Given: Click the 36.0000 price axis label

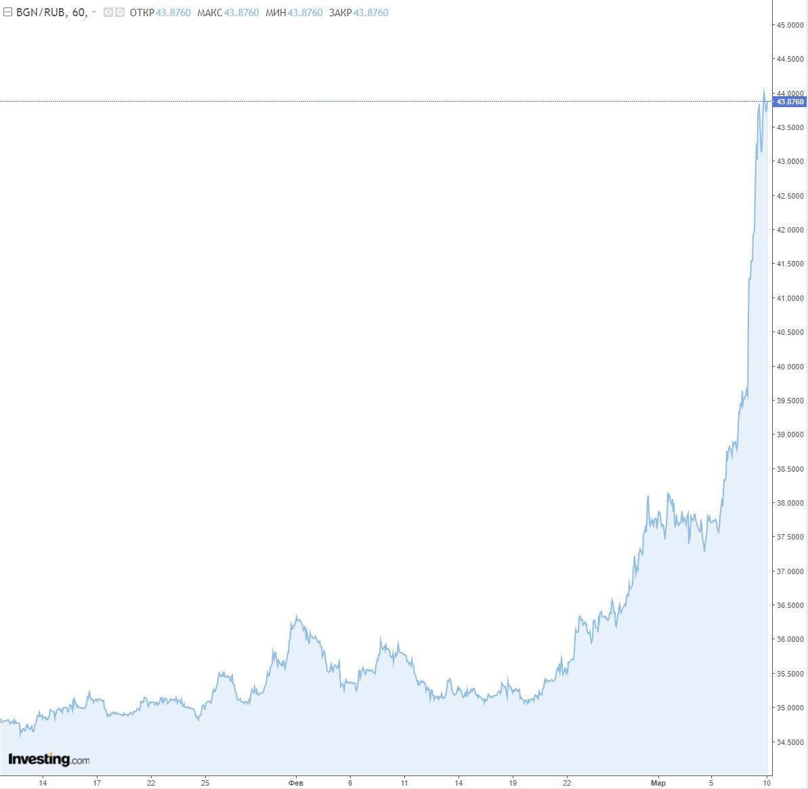Looking at the screenshot, I should [x=790, y=639].
